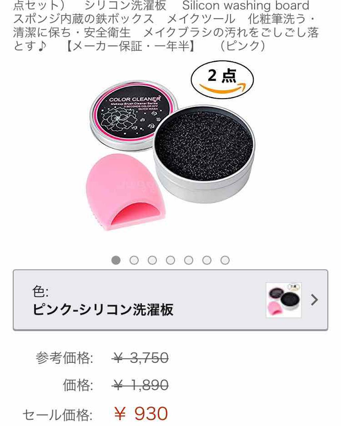Jump to the fifth carousel image dot
This screenshot has width=341, height=426.
(189, 260)
